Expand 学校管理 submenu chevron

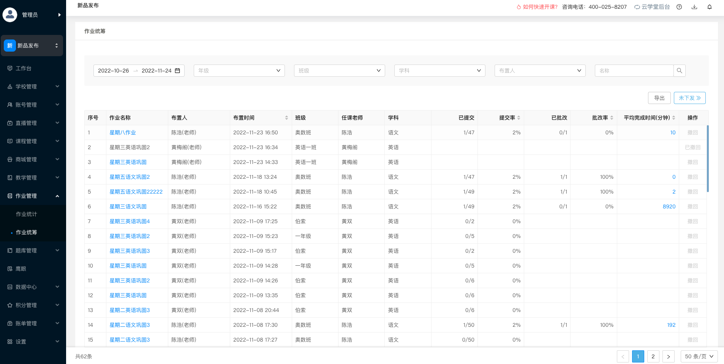[57, 87]
